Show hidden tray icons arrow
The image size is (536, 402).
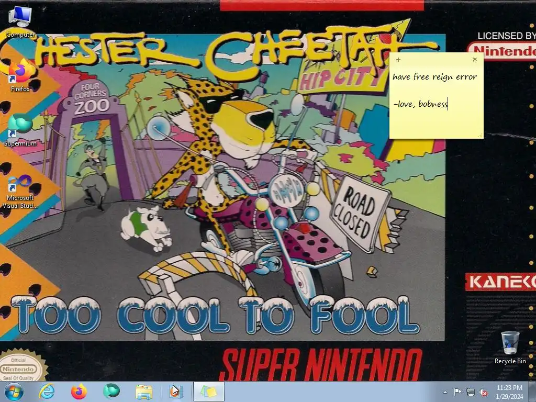(445, 392)
